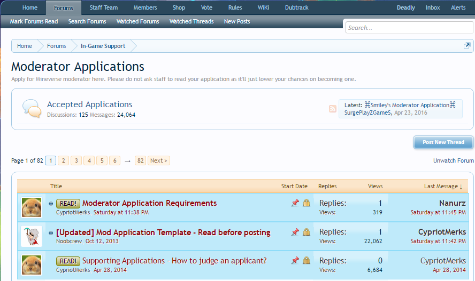
Task: Click pin icon on Supporting Applications thread
Action: (x=295, y=261)
